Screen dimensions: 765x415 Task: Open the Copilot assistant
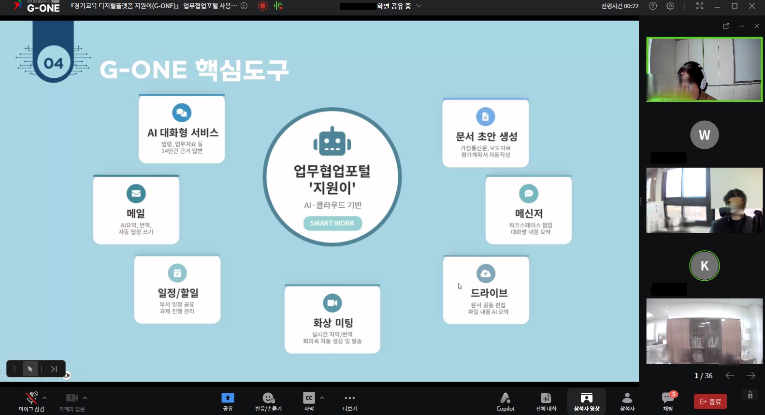click(x=505, y=401)
